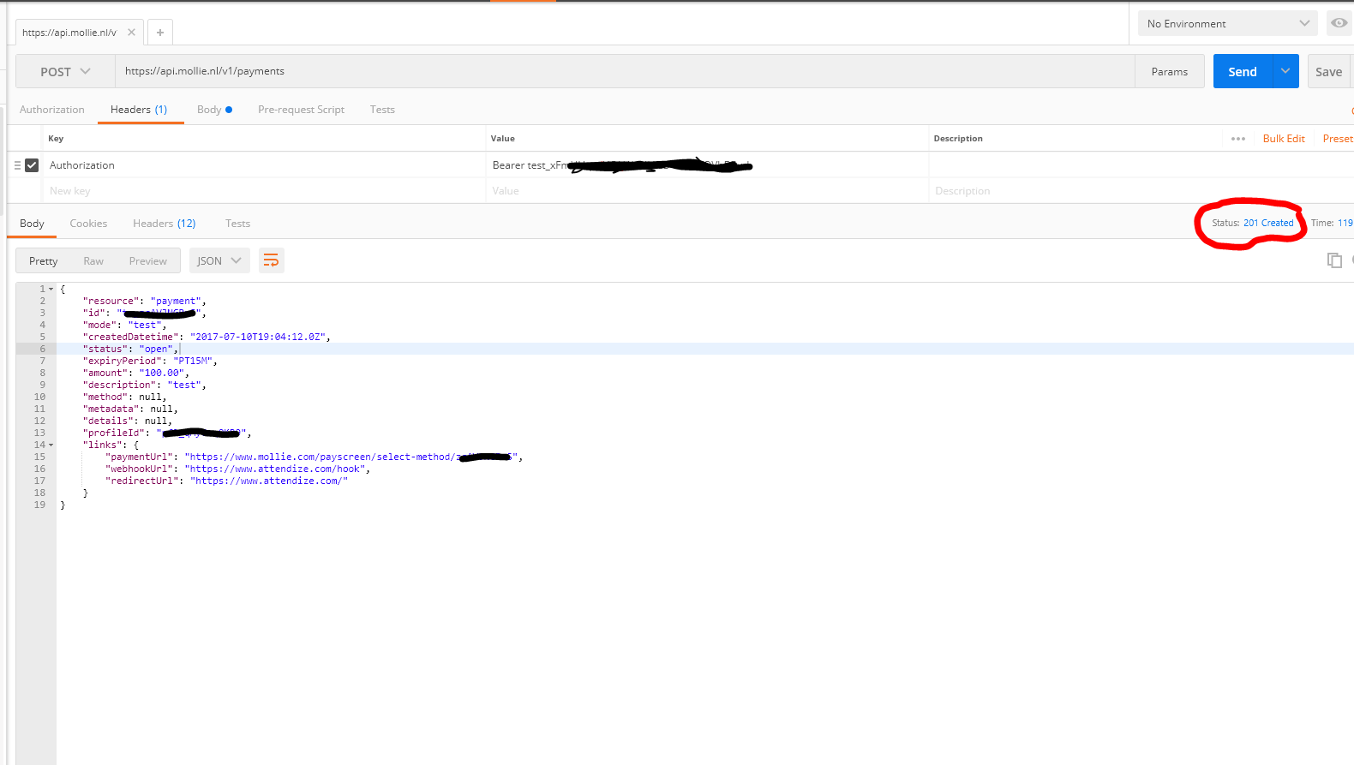Open the three-dots column options menu
Viewport: 1354px width, 765px height.
[1238, 139]
